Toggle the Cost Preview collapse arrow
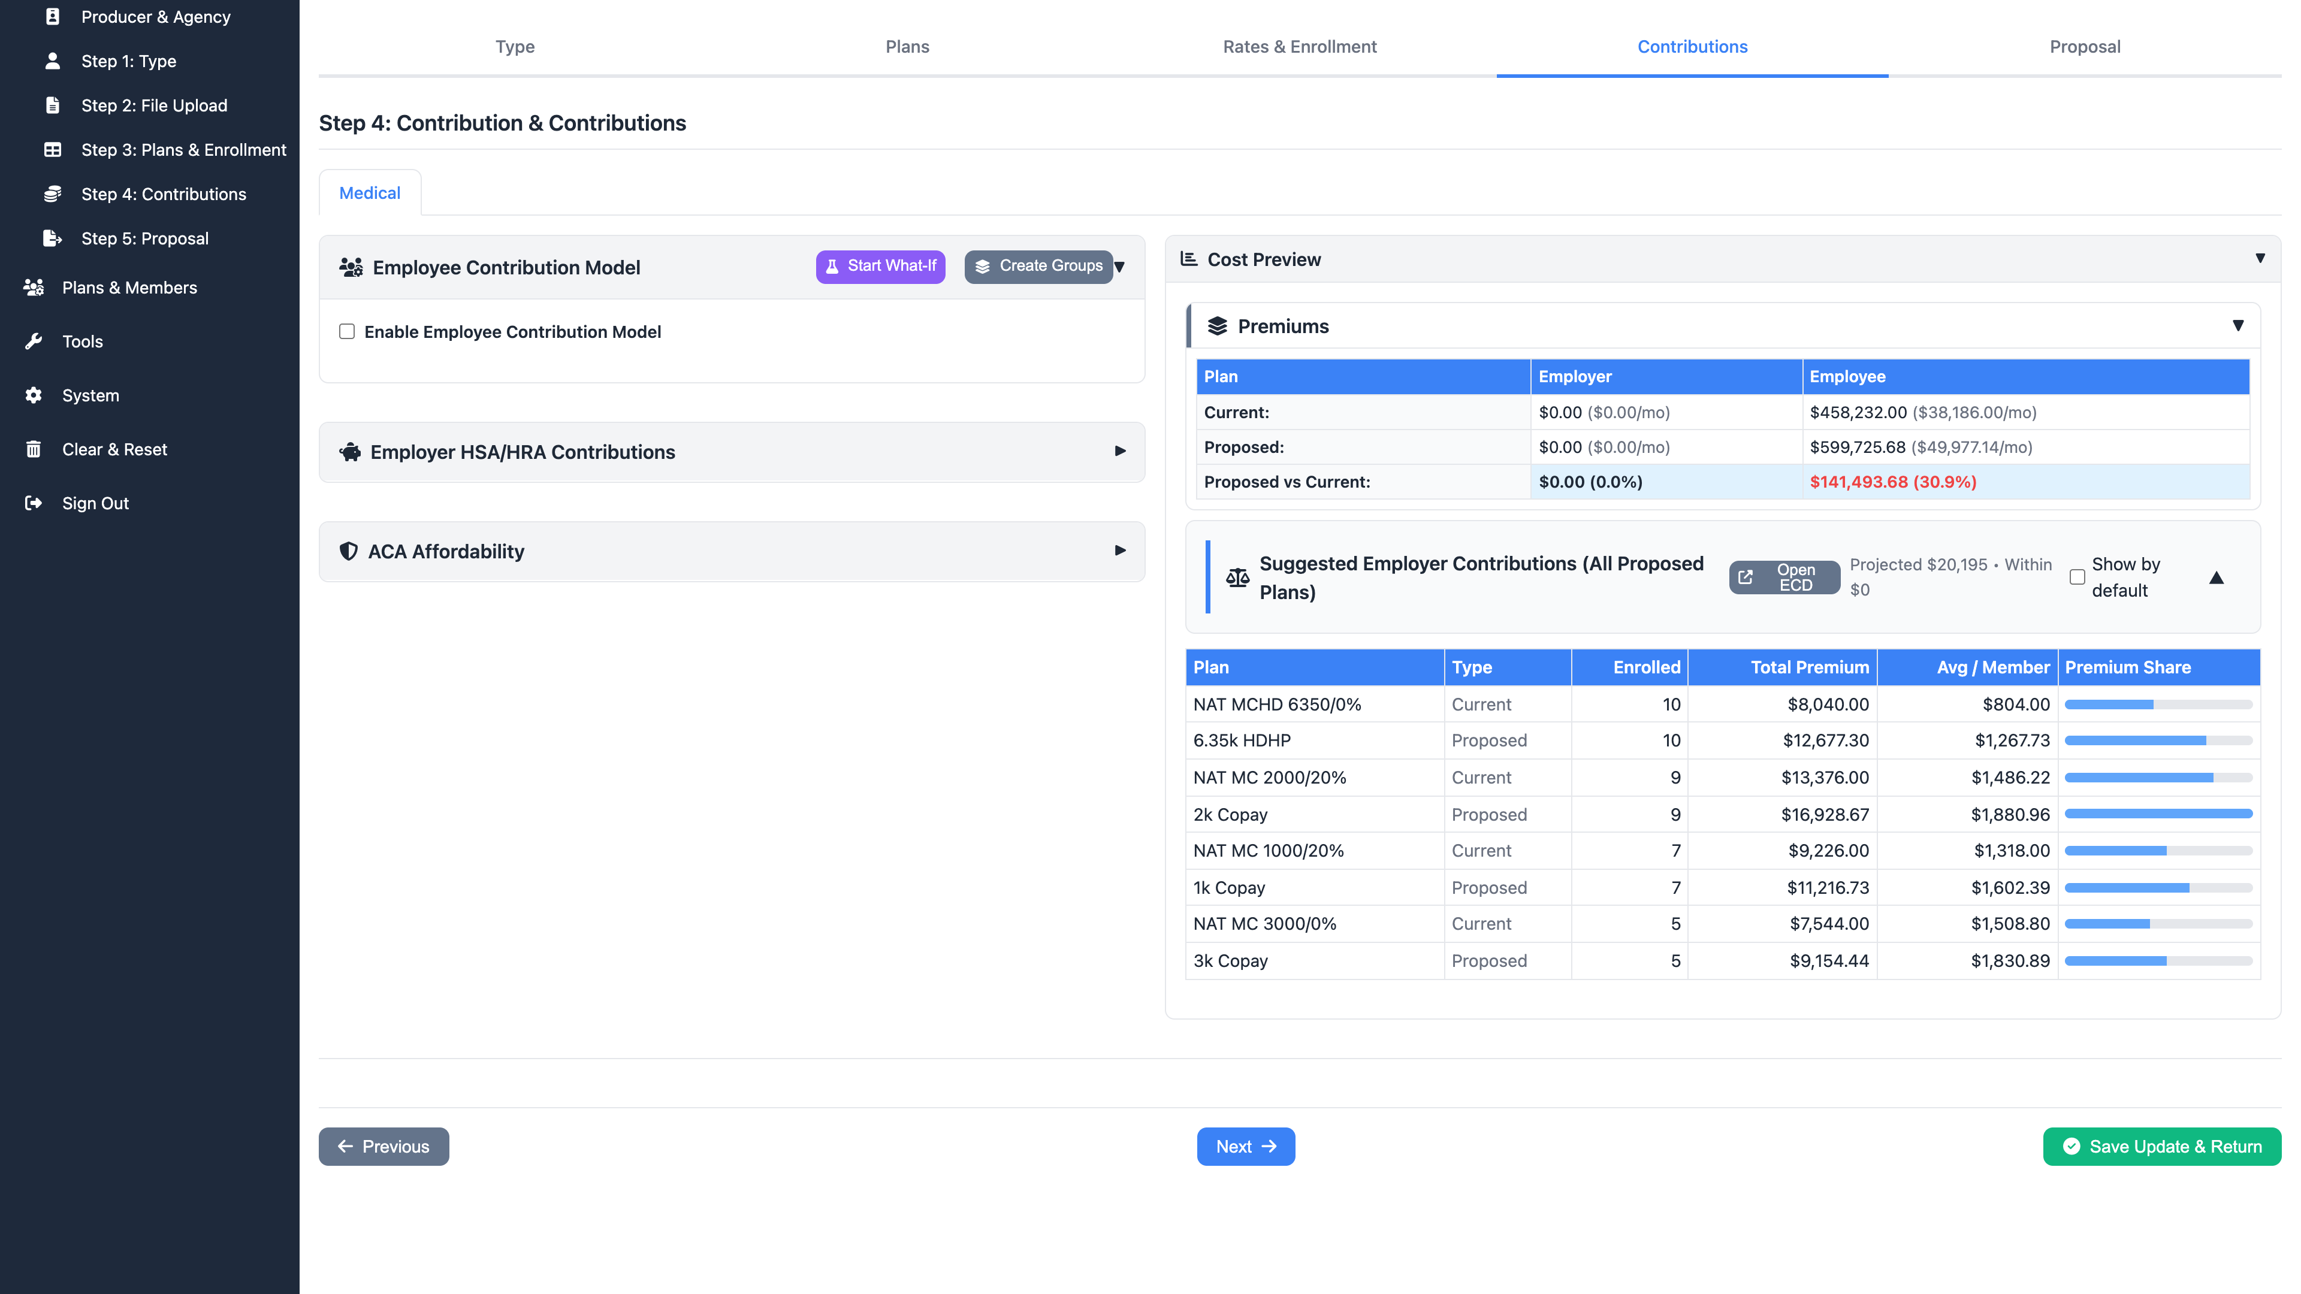This screenshot has height=1294, width=2301. tap(2260, 258)
